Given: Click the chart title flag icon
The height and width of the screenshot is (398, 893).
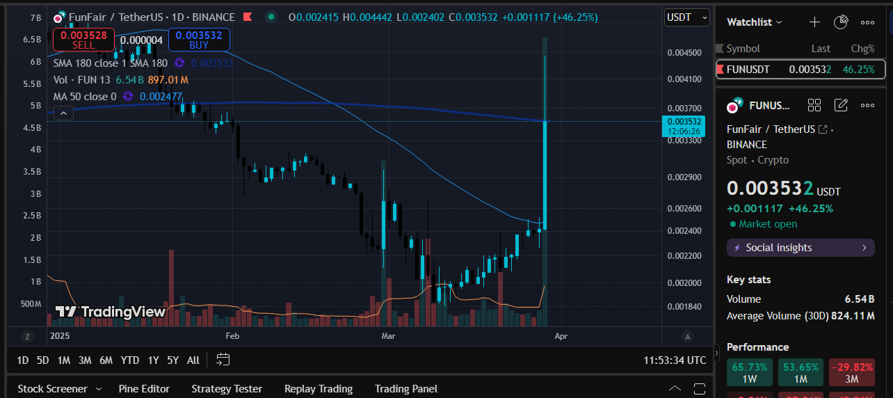Looking at the screenshot, I should (249, 17).
